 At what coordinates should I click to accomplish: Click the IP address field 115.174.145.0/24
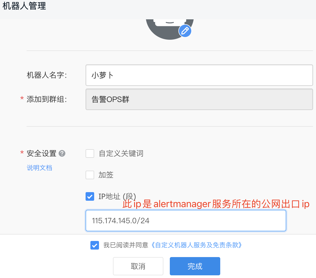(186, 221)
